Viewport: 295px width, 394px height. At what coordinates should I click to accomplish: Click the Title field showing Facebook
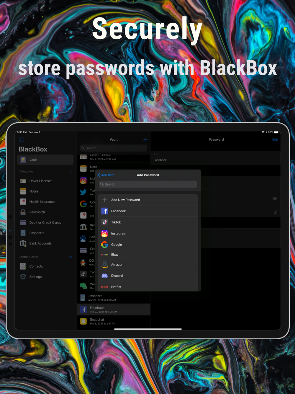pos(216,158)
